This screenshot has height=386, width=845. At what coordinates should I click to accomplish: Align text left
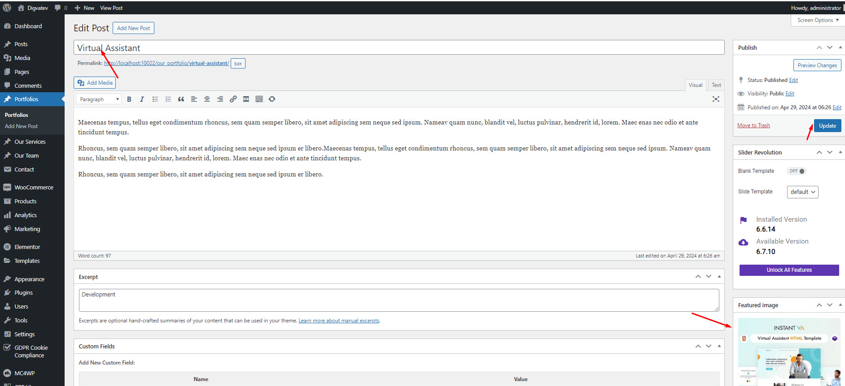194,99
